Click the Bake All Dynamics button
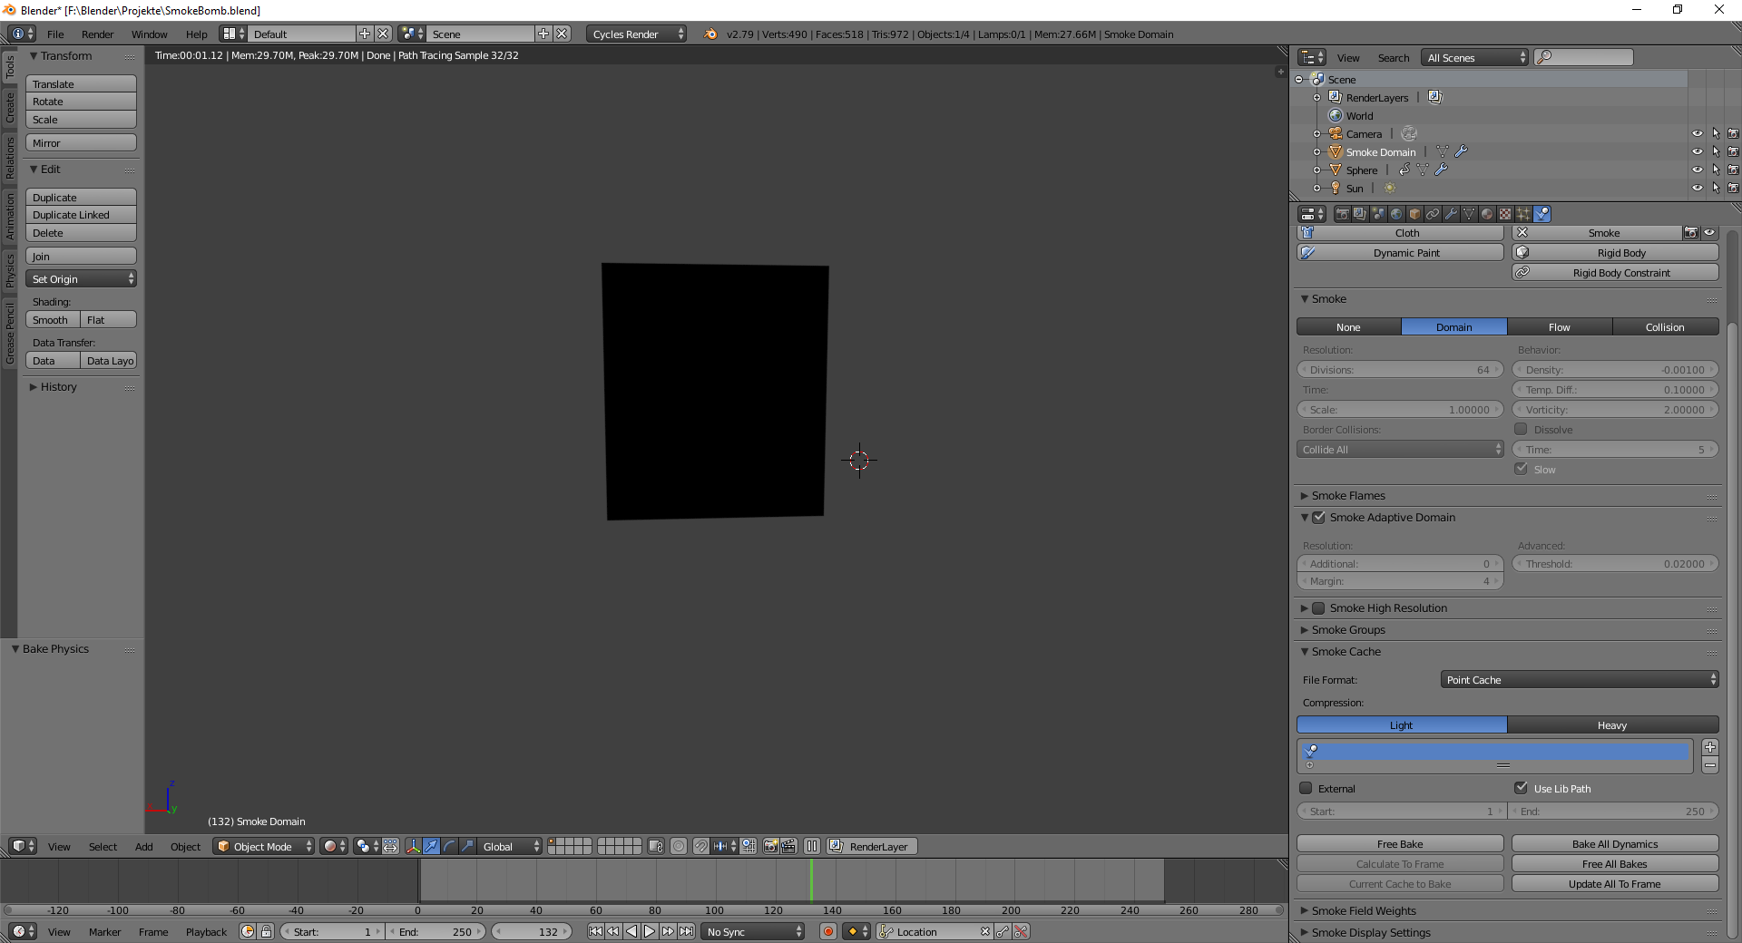1742x943 pixels. (1615, 843)
